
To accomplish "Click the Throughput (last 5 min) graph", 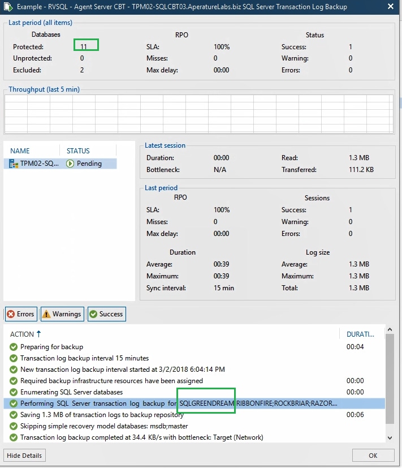I will (199, 114).
